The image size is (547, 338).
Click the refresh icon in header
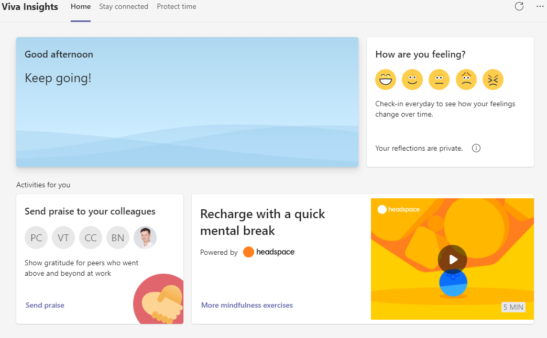[x=519, y=6]
